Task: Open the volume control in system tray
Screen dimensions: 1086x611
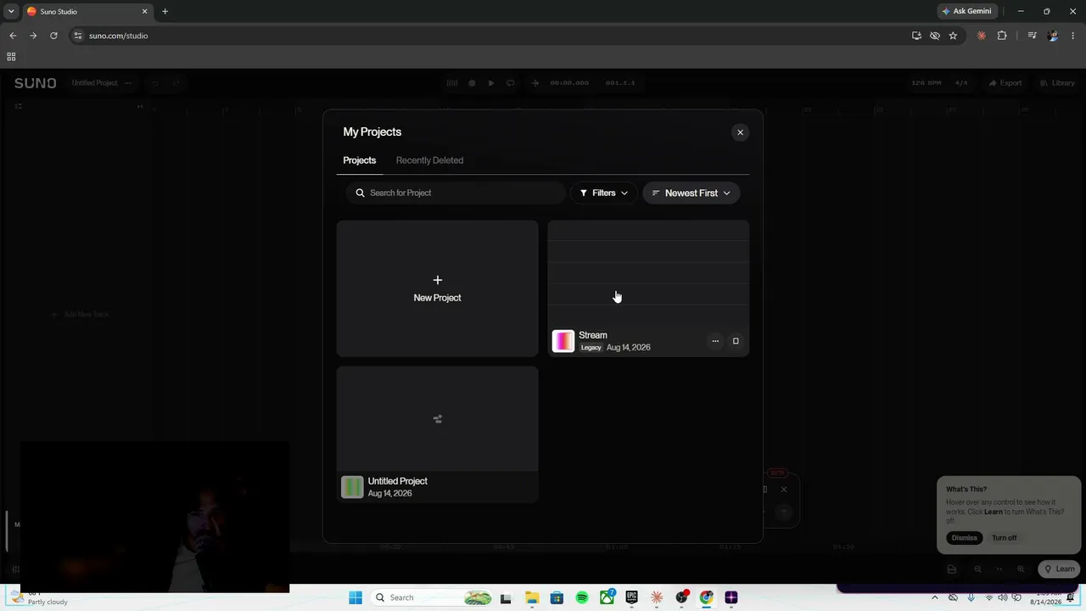Action: tap(1002, 597)
